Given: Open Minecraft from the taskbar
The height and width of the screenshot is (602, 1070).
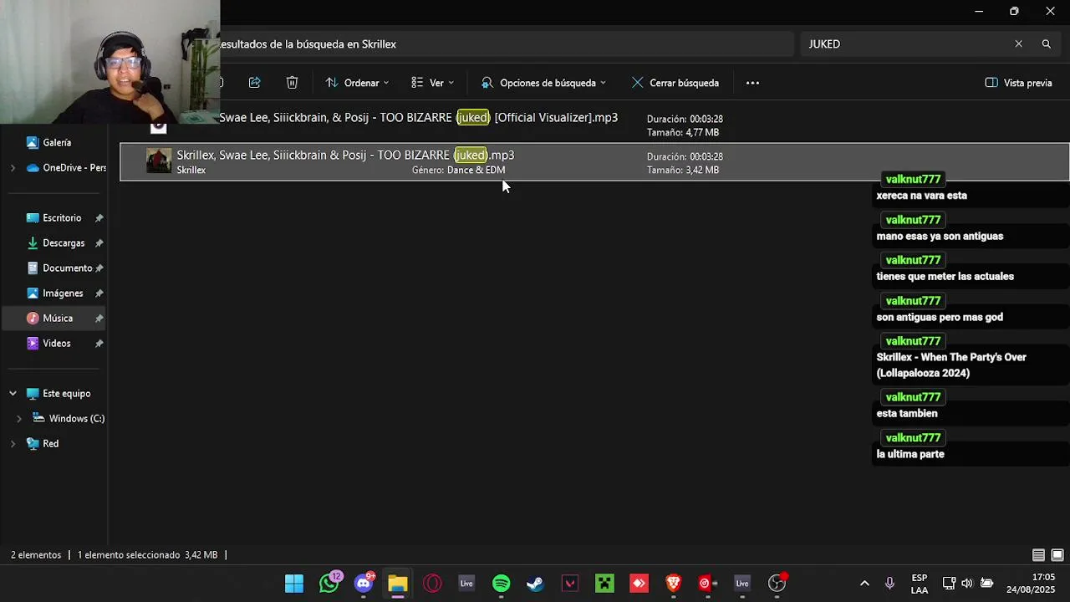Looking at the screenshot, I should tap(604, 584).
